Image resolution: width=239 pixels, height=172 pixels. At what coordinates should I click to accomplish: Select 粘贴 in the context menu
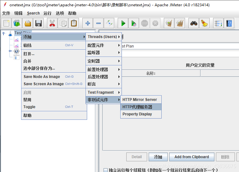pos(54,45)
